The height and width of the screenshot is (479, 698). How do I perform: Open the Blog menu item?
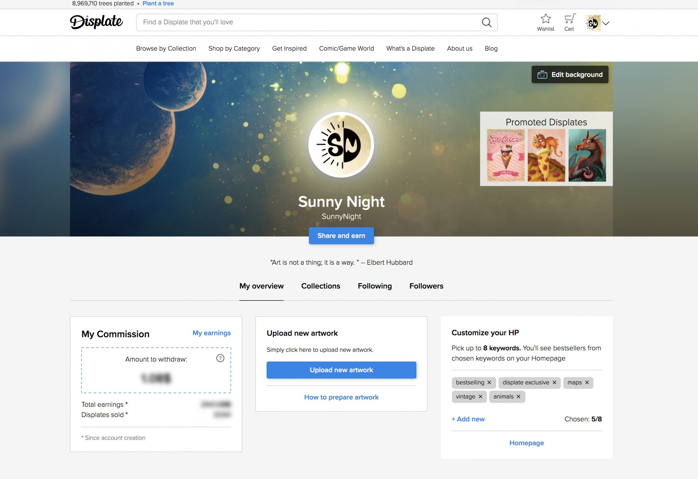coord(491,48)
